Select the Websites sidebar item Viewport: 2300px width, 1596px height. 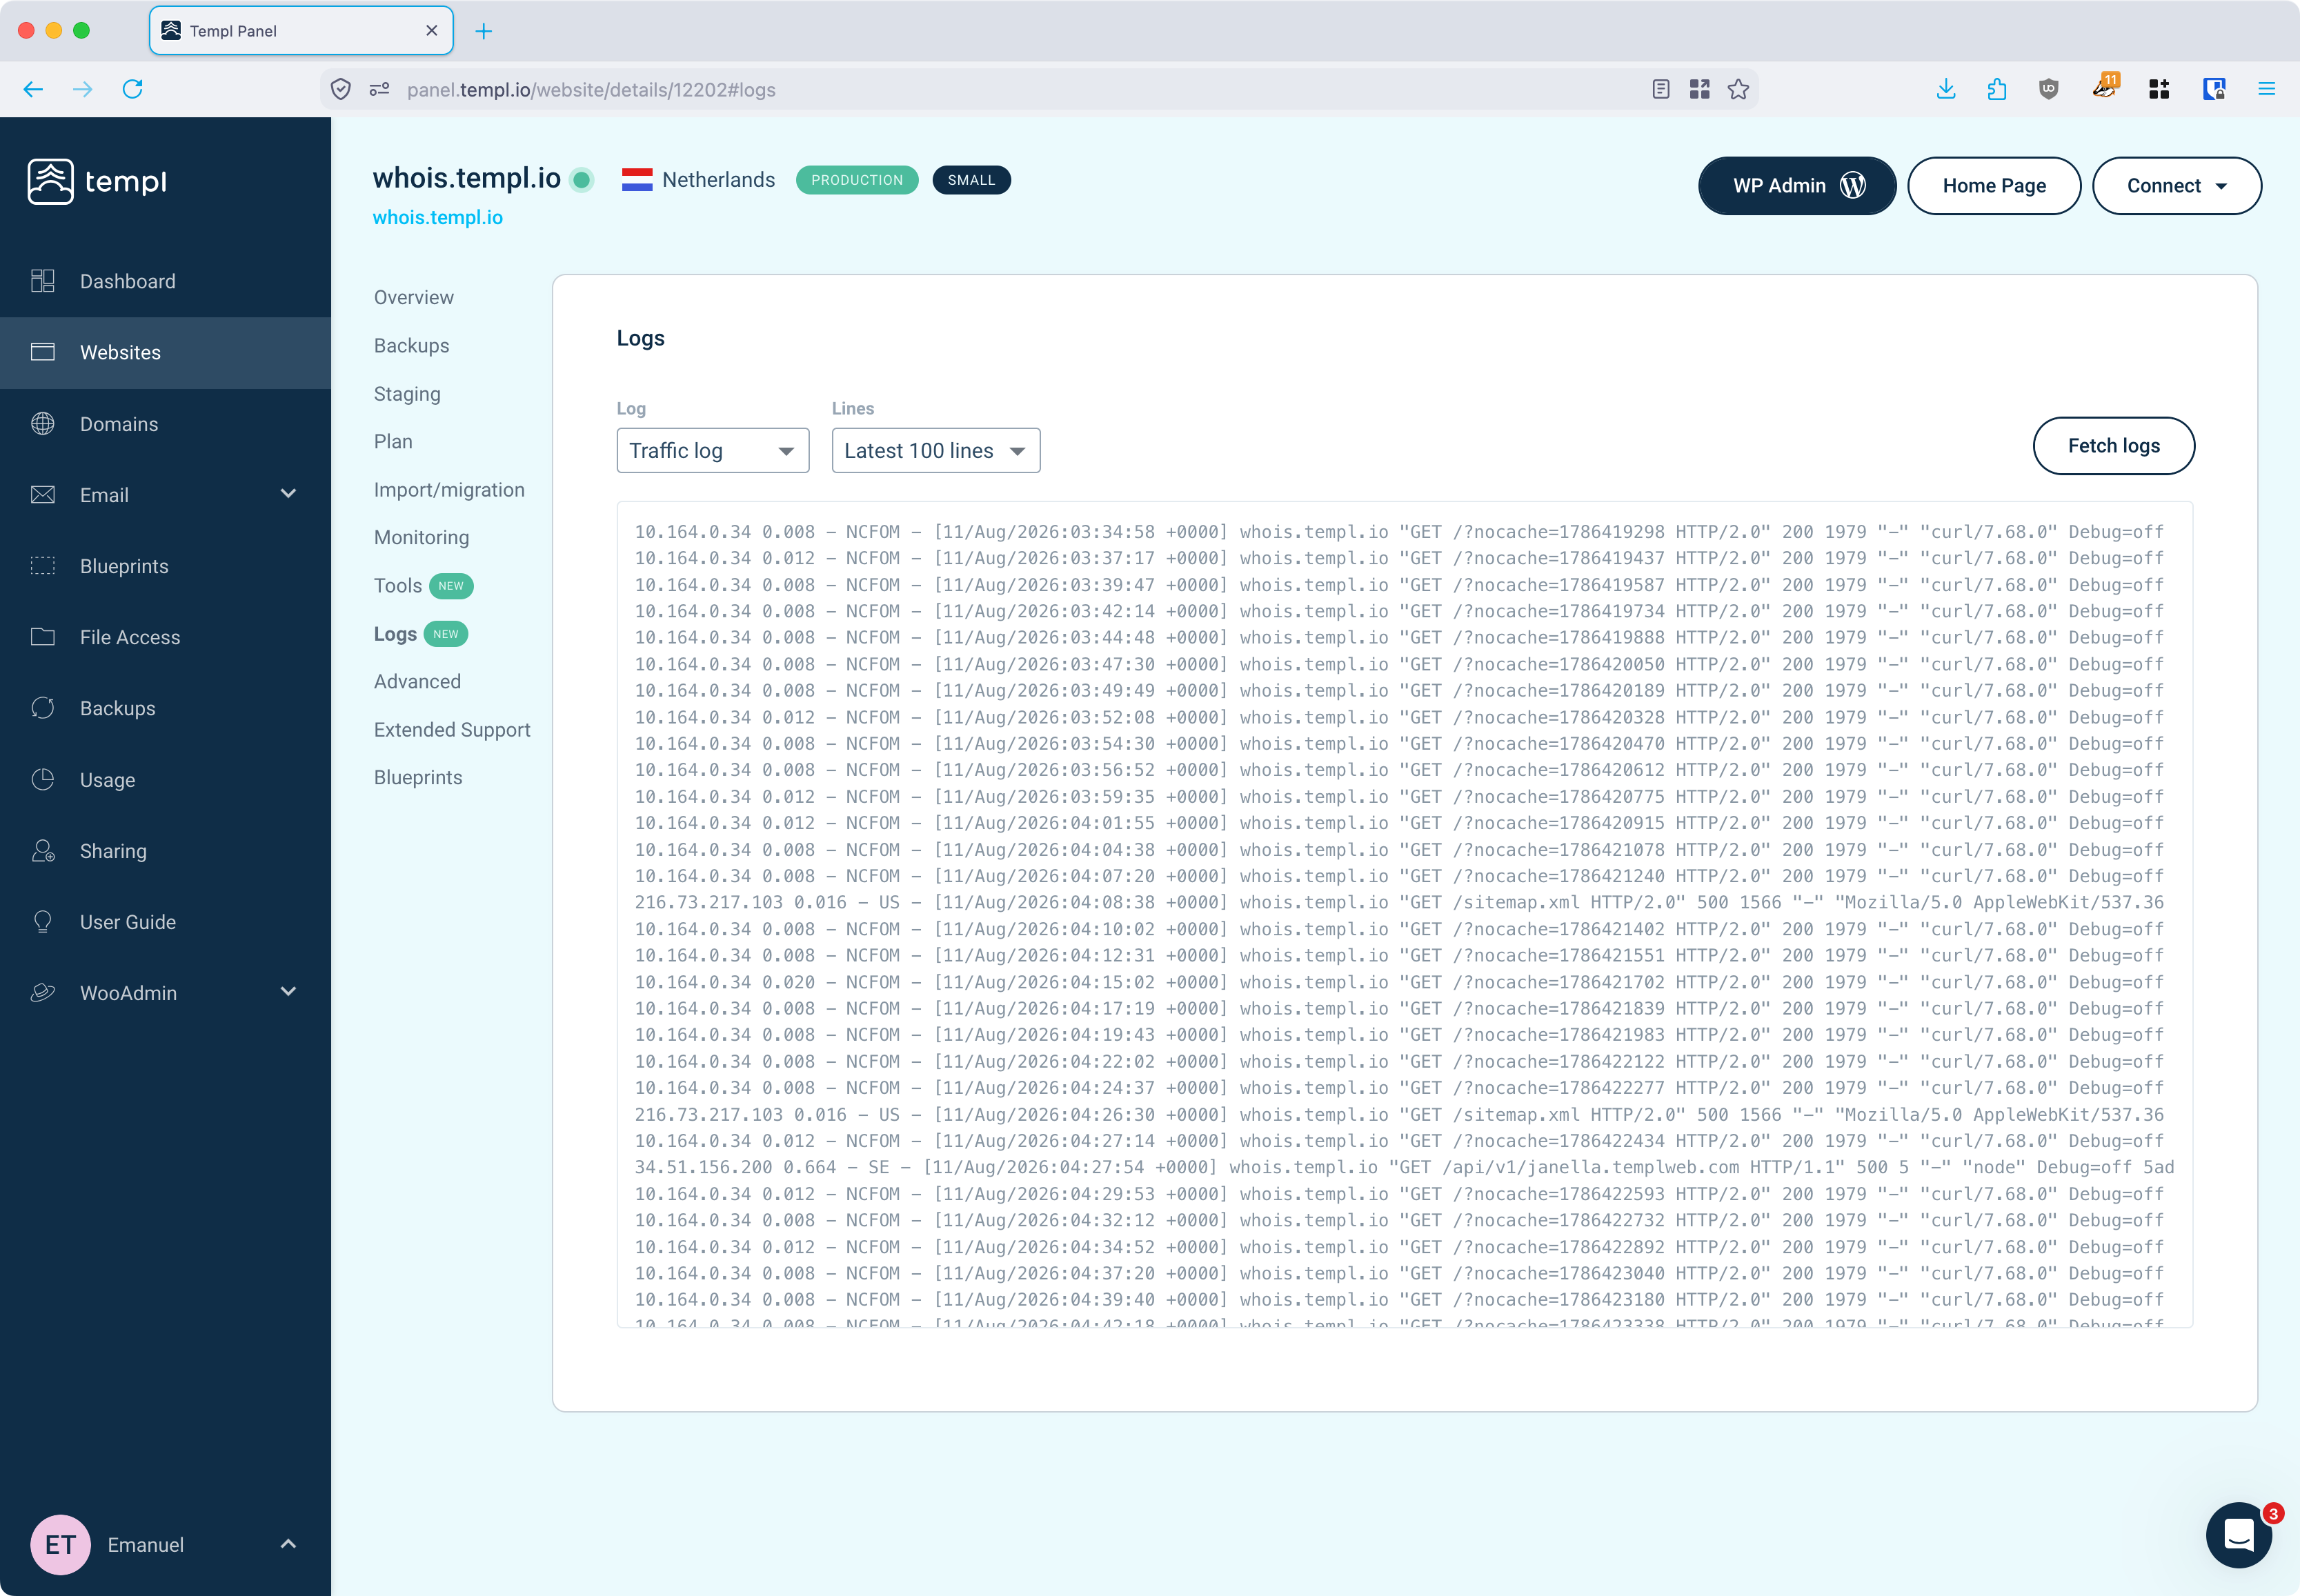click(165, 352)
